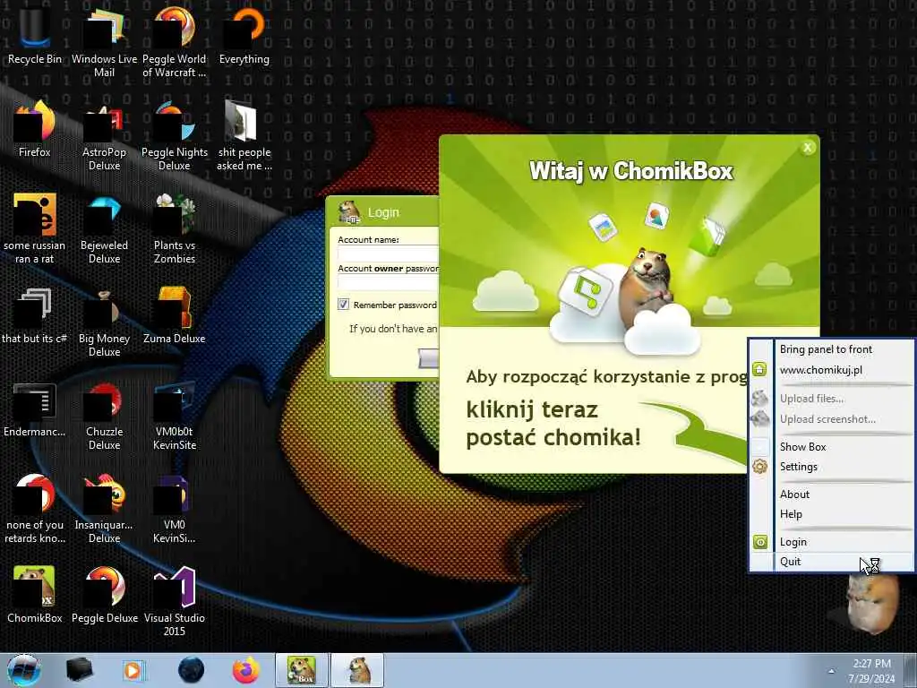
Task: Open the Recycle Bin desktop icon
Action: tap(35, 35)
